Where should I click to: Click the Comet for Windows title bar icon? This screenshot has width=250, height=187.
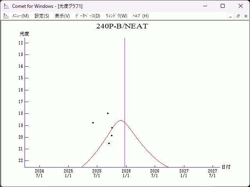click(x=6, y=6)
